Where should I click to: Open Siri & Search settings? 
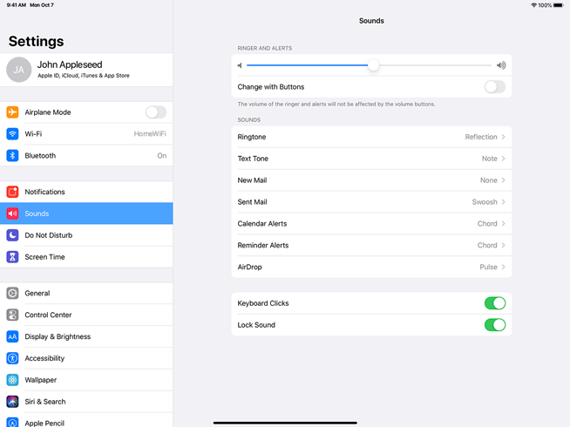pos(86,402)
